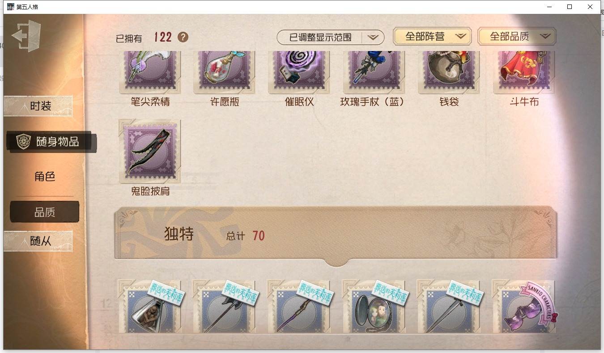Screen dimensions: 604x353
Task: Open the 全部品质 quality filter
Action: pos(517,37)
